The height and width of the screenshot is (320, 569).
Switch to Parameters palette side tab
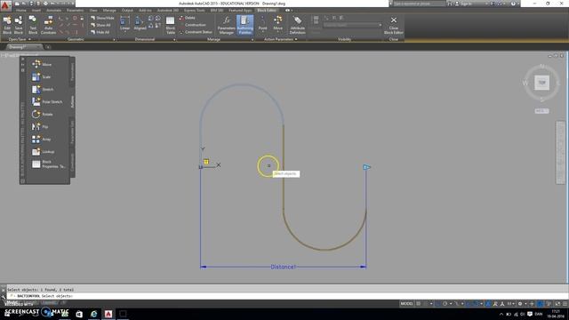click(72, 72)
